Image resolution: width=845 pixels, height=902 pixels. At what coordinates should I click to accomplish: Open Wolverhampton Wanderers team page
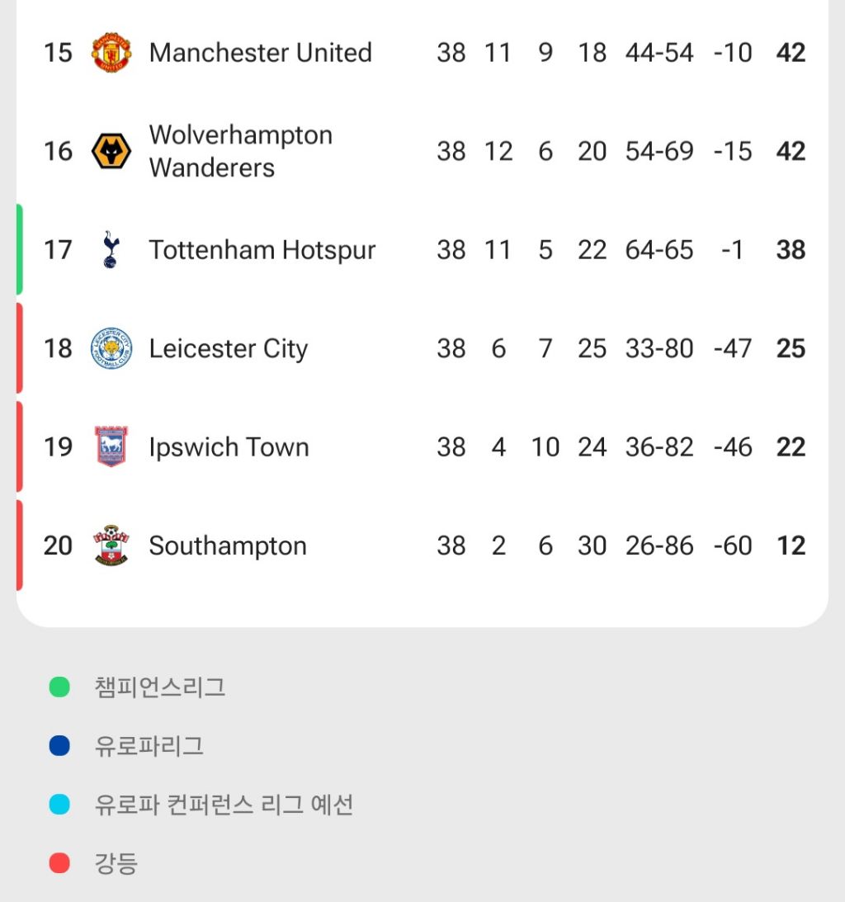coord(240,151)
